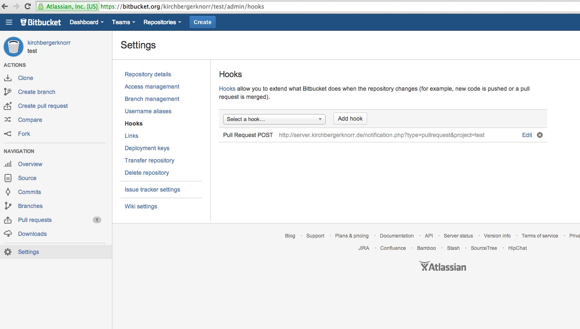Click the browser forward arrow
580x329 pixels.
tap(16, 6)
